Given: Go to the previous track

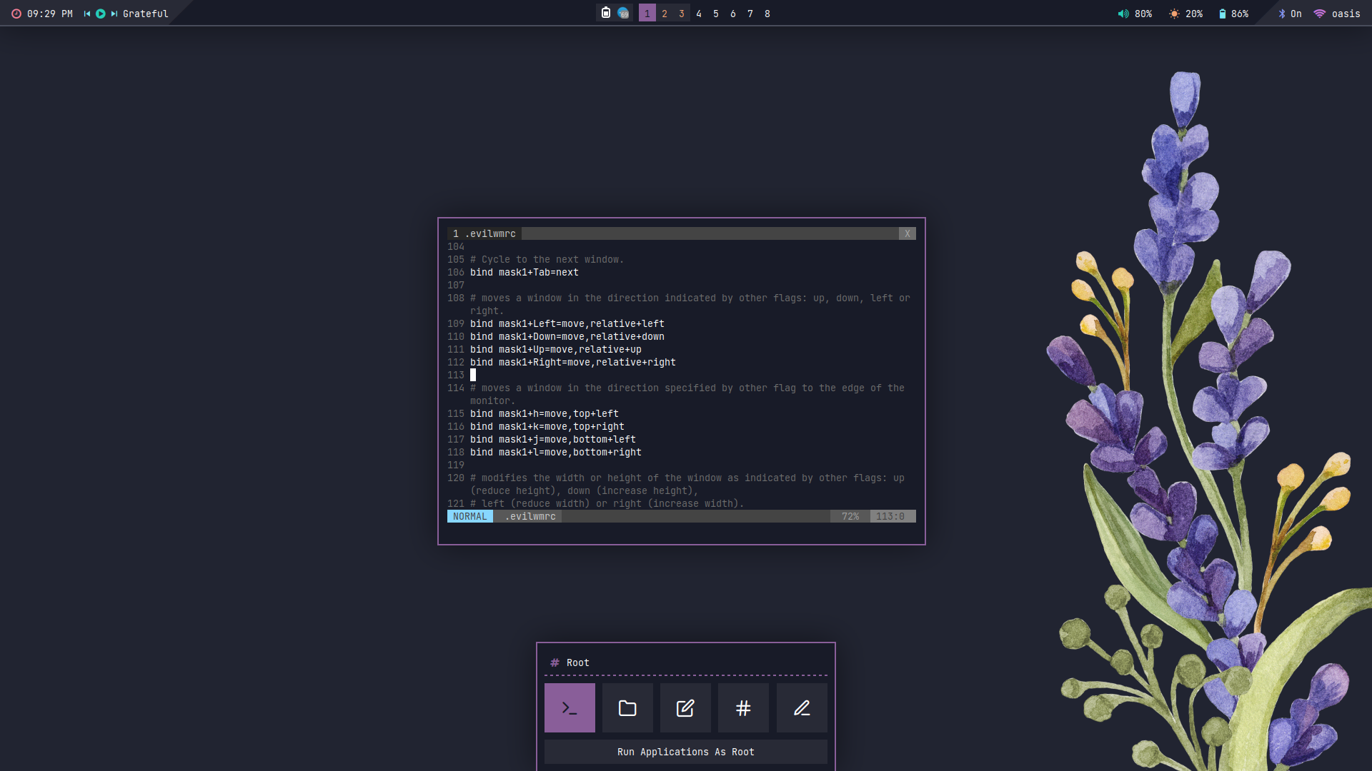Looking at the screenshot, I should click(87, 14).
